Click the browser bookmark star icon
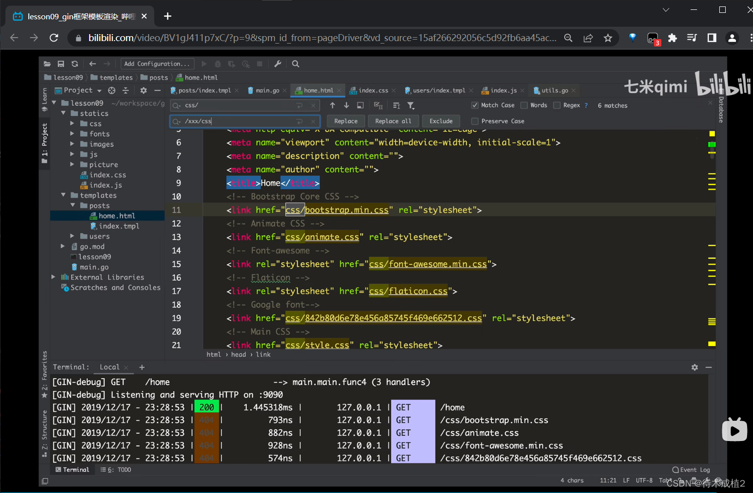Viewport: 753px width, 493px height. 608,38
